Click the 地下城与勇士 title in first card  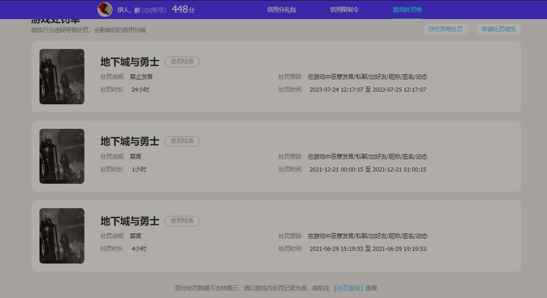click(x=130, y=62)
